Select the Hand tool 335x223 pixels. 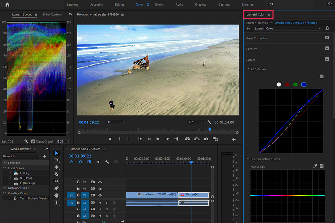[57, 195]
